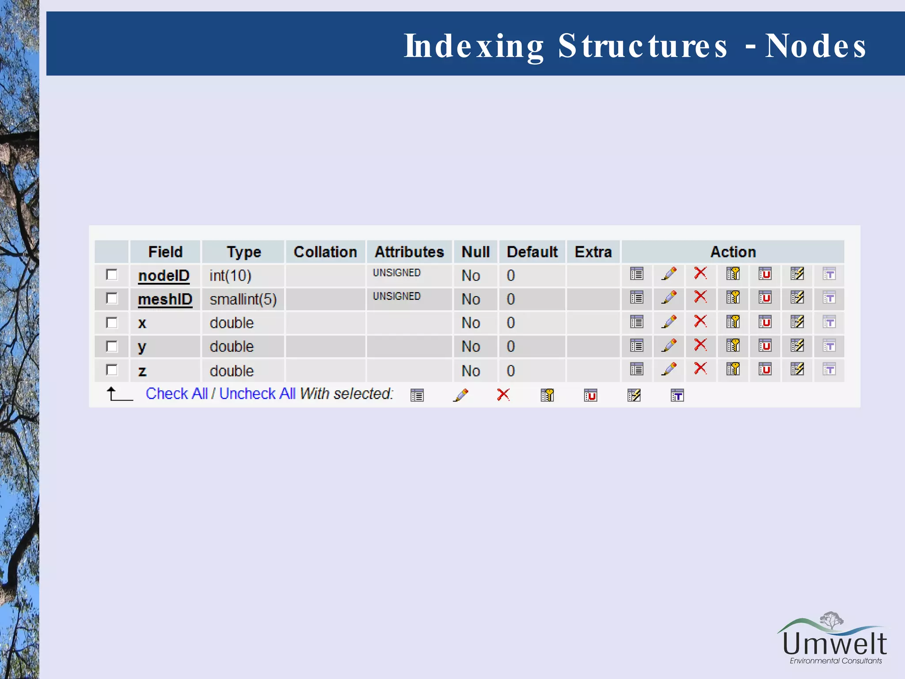905x679 pixels.
Task: Click the Check All link
Action: (176, 393)
